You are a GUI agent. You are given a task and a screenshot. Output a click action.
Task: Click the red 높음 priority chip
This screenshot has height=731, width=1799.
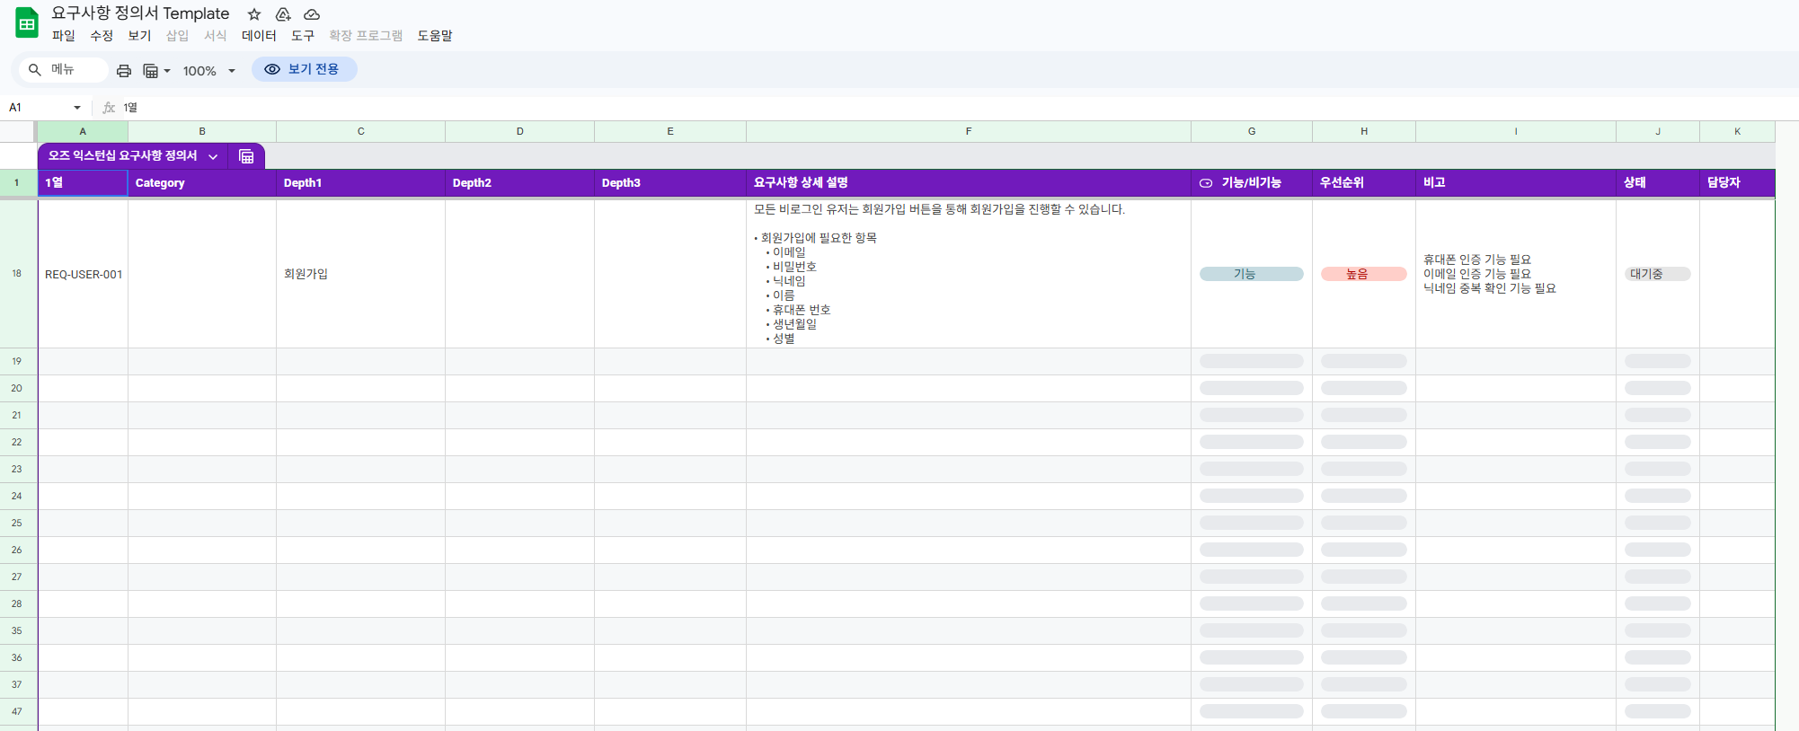coord(1363,274)
